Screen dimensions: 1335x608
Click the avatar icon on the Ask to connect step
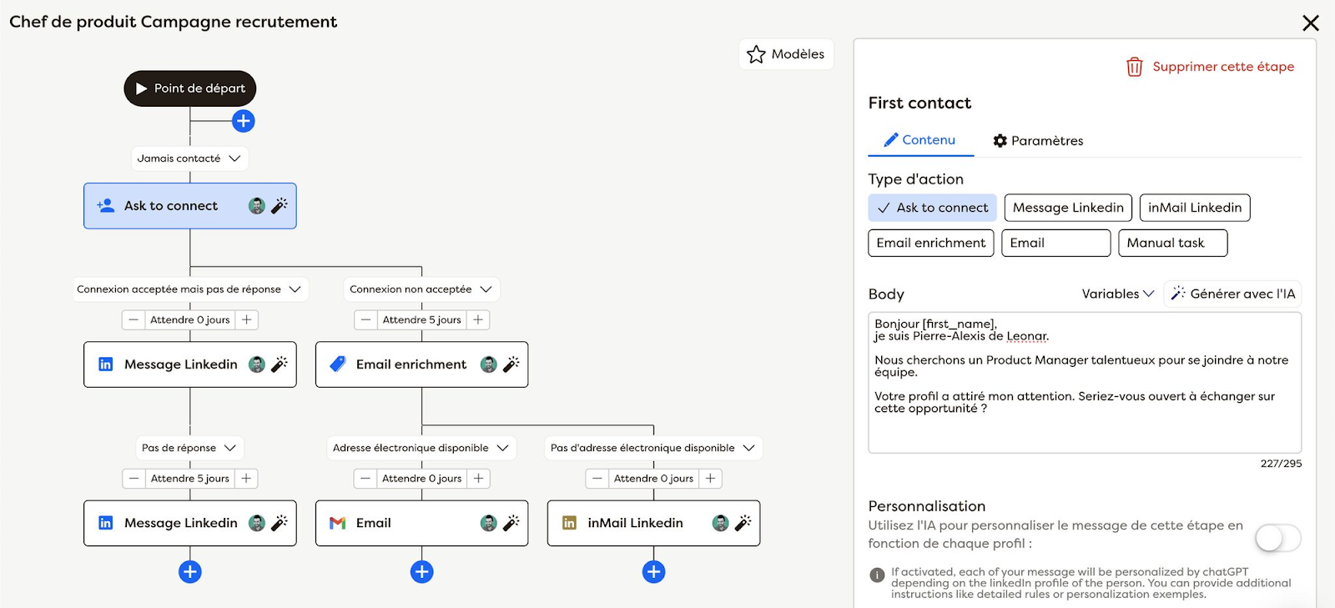point(257,205)
